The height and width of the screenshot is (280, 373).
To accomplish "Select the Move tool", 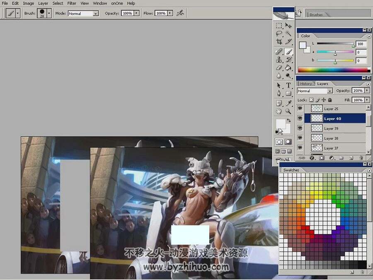I will [x=288, y=25].
